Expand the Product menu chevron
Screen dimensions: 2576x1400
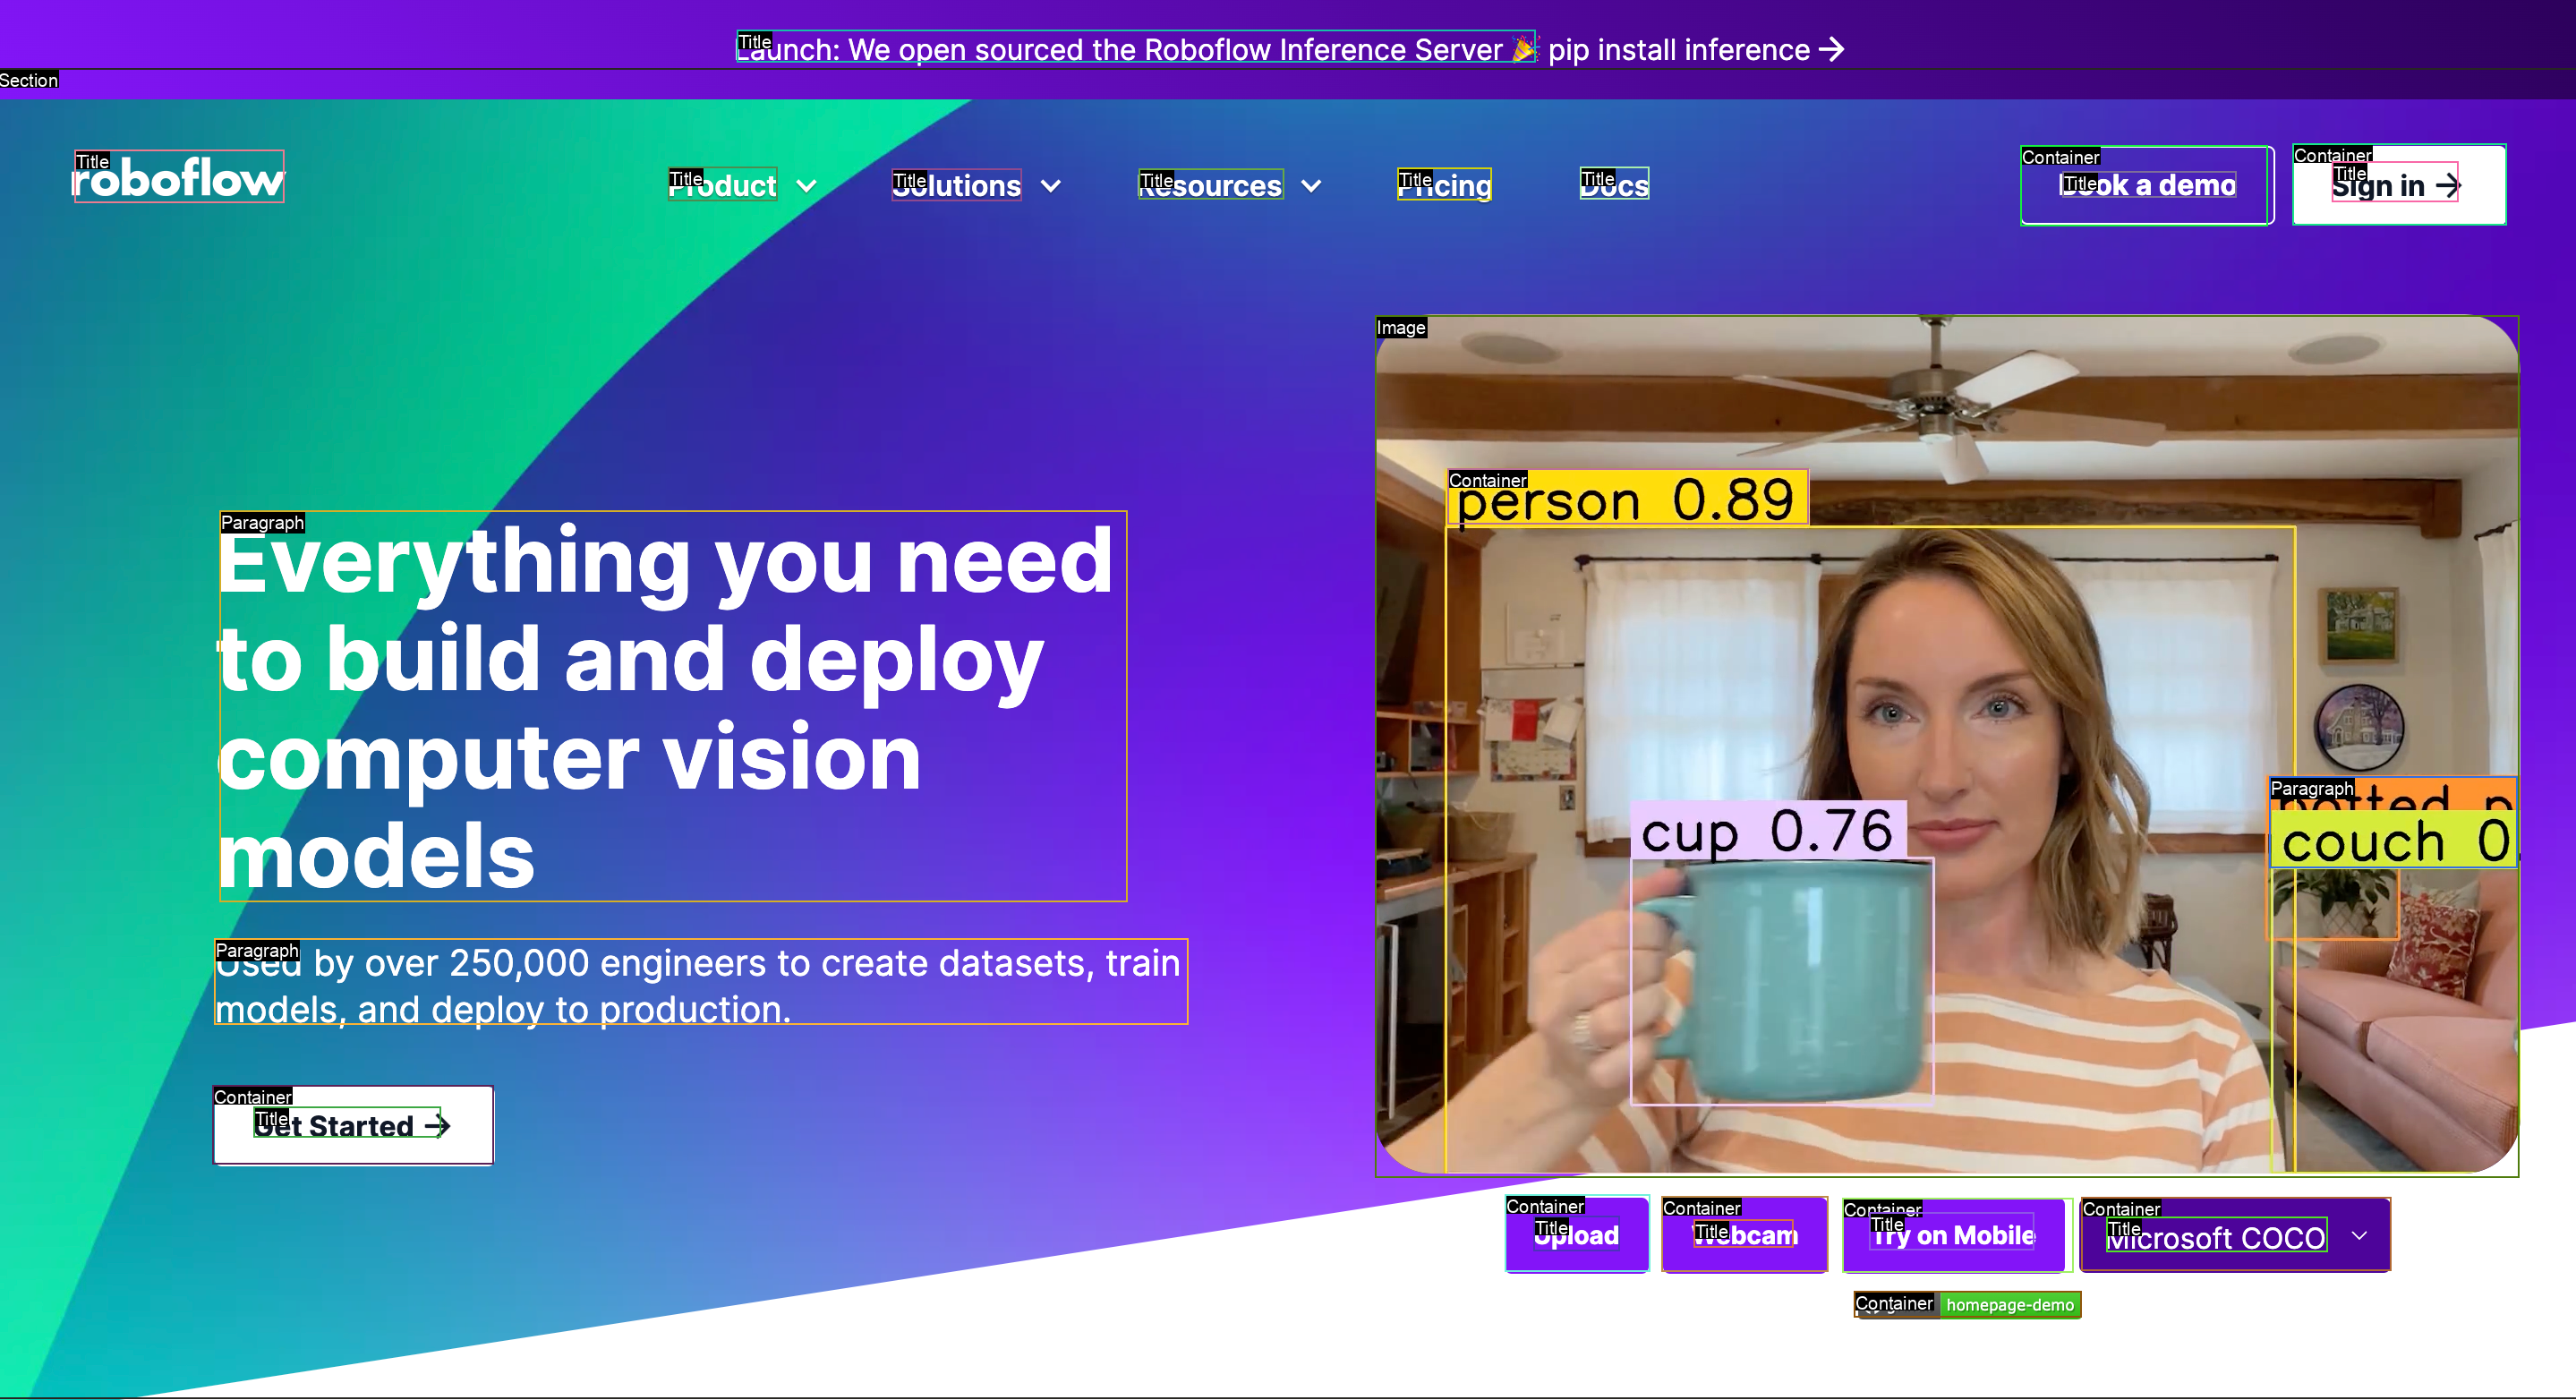click(807, 186)
